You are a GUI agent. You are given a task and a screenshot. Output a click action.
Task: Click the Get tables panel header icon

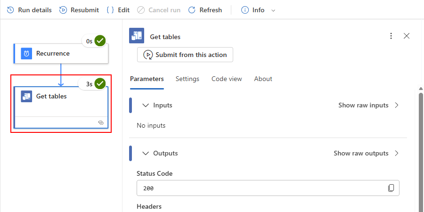point(137,36)
